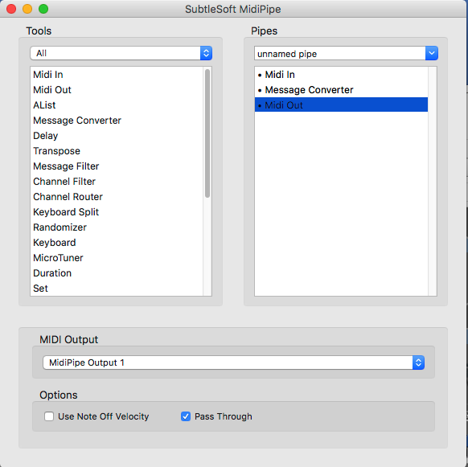
Task: Select Duration in the Tools list
Action: point(117,273)
